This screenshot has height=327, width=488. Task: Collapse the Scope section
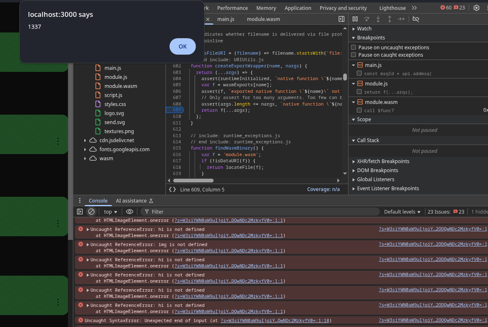coord(353,120)
